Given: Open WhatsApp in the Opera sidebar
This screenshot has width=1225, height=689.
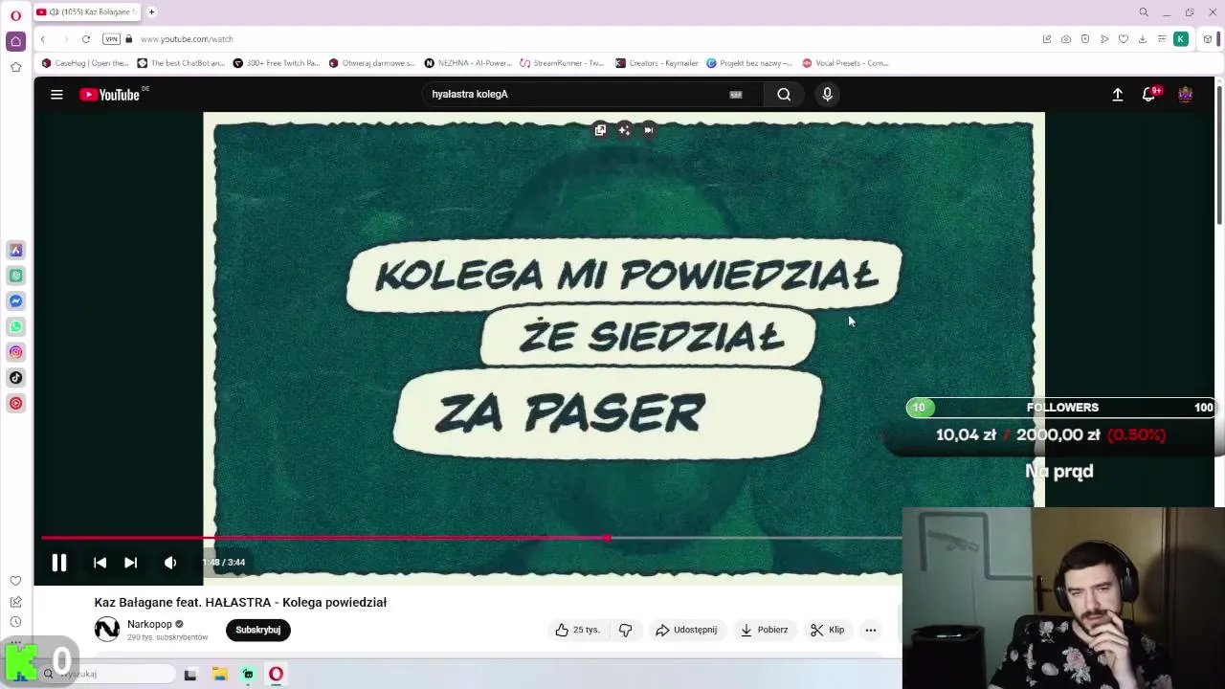Looking at the screenshot, I should [16, 327].
